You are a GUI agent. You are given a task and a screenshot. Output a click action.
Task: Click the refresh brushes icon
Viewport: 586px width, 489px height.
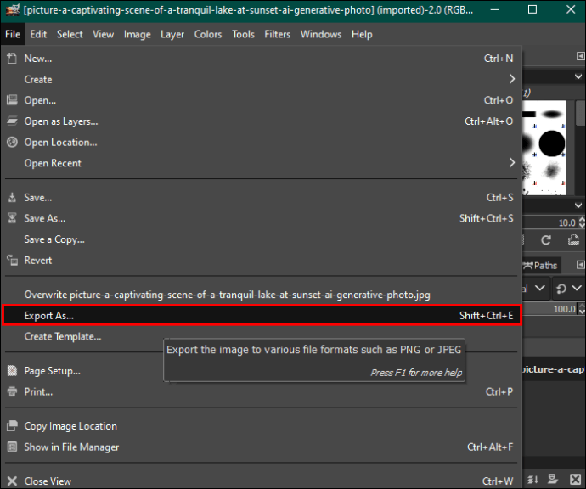(x=546, y=241)
